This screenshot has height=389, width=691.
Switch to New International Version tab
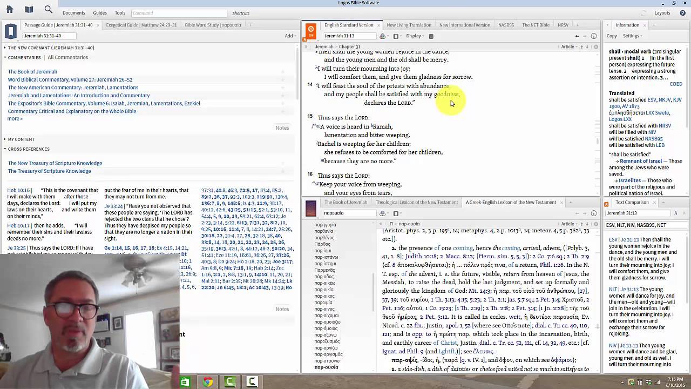[x=464, y=25]
